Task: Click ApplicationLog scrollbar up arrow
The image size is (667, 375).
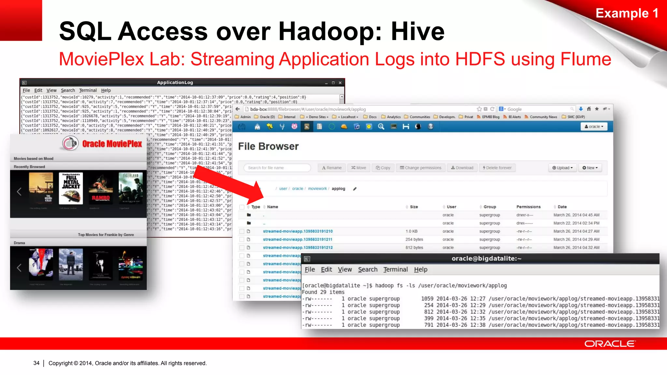Action: (x=342, y=97)
